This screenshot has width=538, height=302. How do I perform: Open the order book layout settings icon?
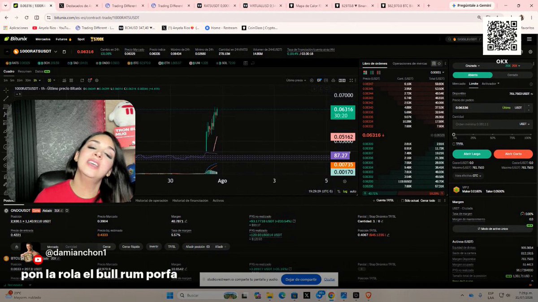[x=434, y=64]
